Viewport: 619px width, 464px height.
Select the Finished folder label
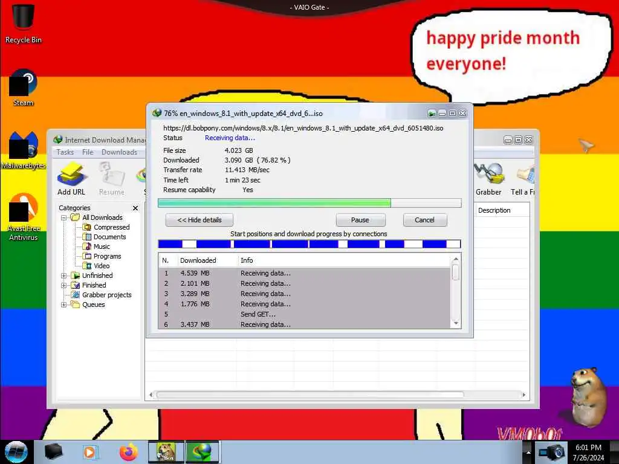point(94,285)
